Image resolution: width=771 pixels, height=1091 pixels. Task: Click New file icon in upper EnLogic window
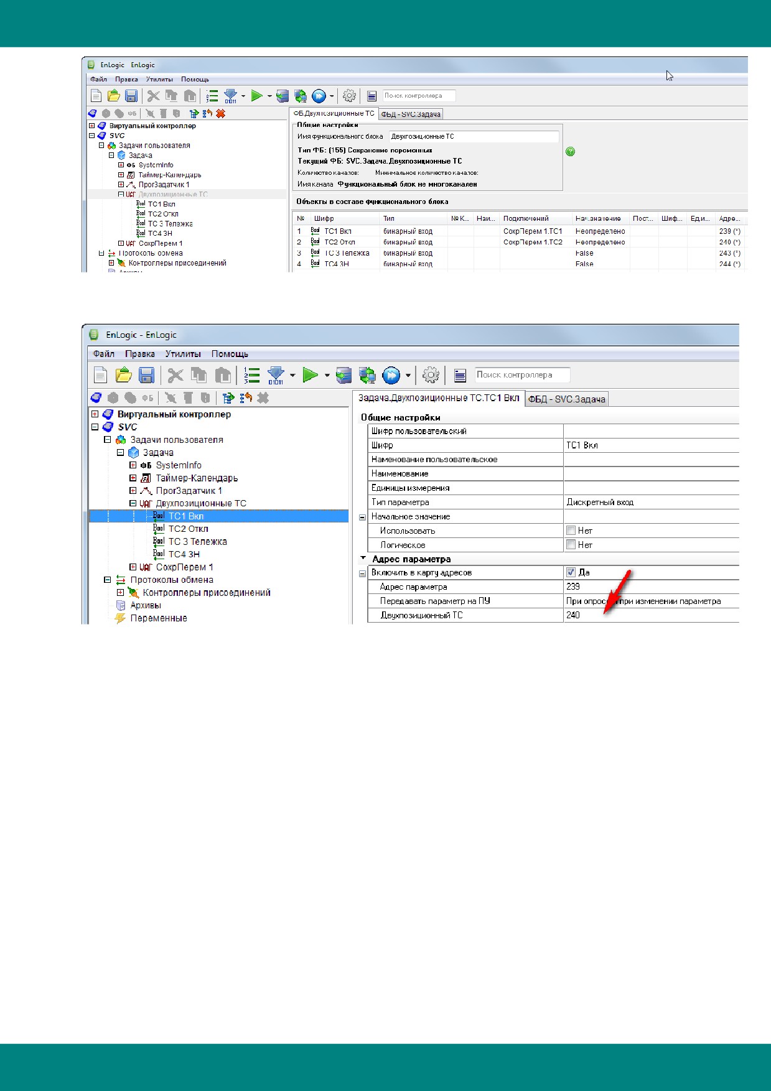[96, 96]
